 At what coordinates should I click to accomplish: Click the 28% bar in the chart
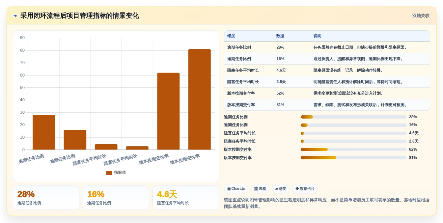click(44, 132)
